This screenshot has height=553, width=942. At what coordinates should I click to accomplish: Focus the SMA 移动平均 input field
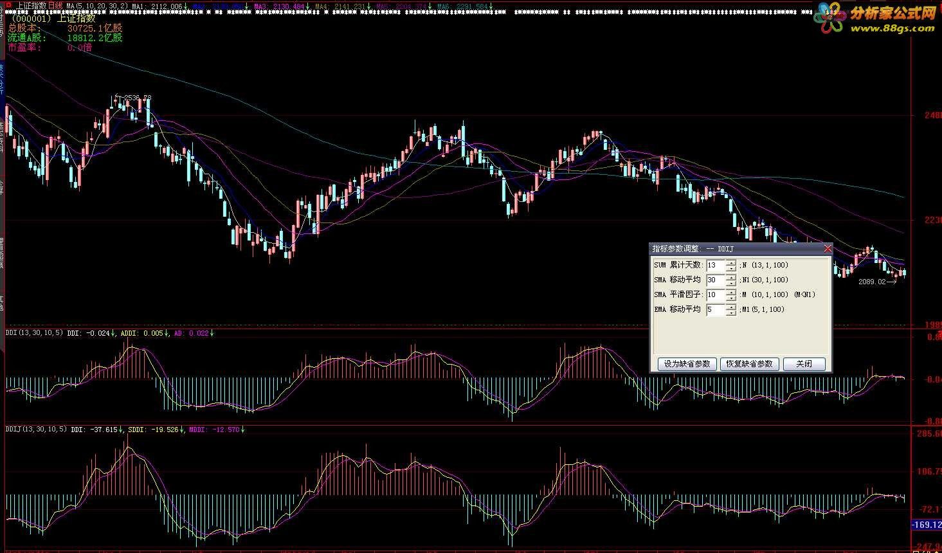[716, 280]
